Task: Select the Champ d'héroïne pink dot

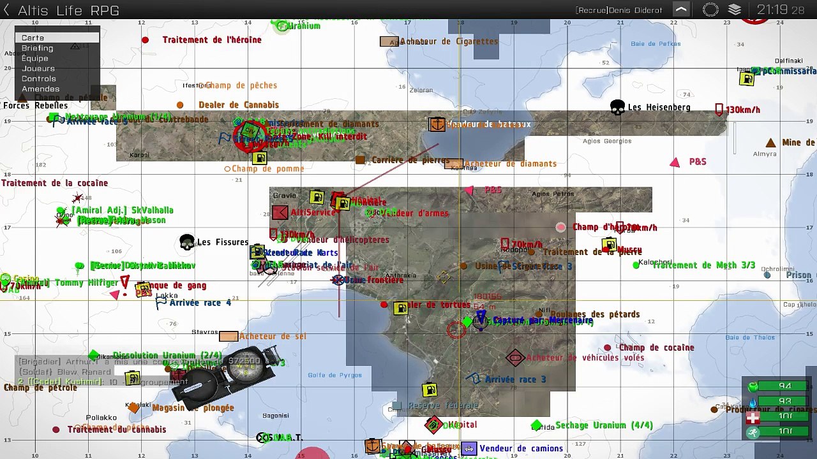Action: click(x=560, y=227)
